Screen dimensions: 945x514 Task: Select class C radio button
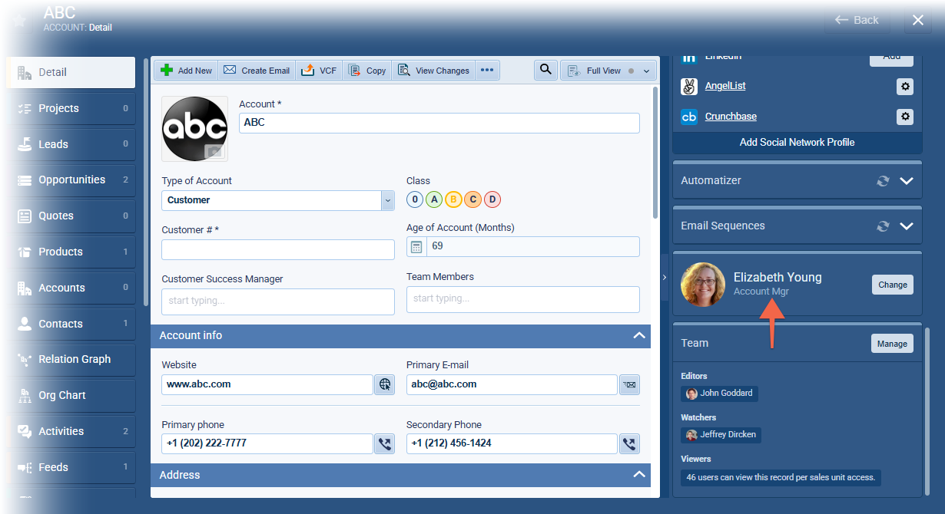tap(473, 200)
